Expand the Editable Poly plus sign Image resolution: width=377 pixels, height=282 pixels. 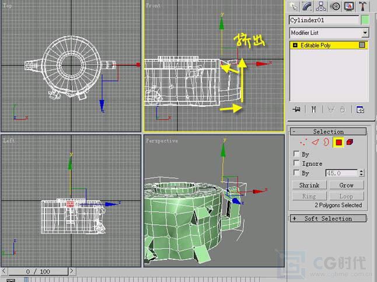click(295, 45)
